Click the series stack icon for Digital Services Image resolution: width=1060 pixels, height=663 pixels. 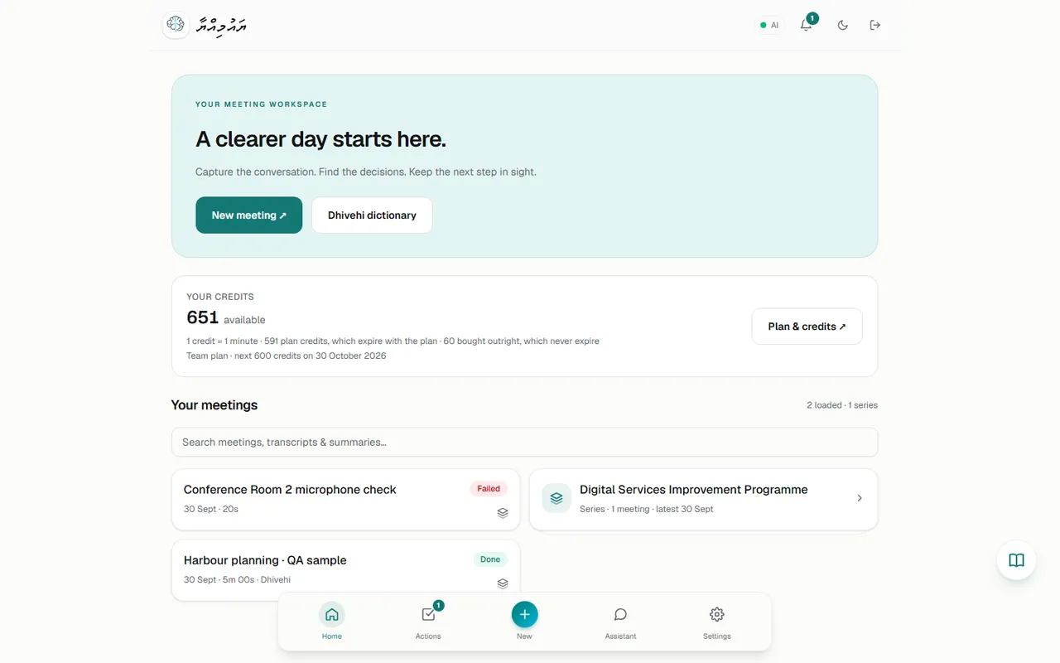point(556,498)
